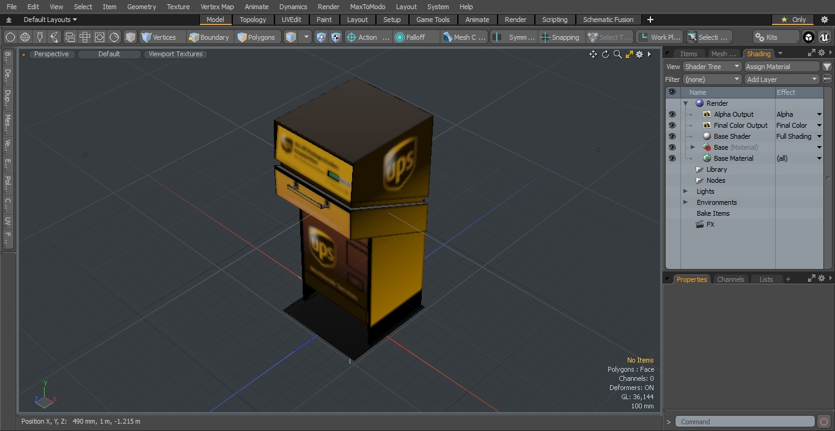Screen dimensions: 835x431
Task: Click the viewport pan/move icon
Action: [x=593, y=54]
